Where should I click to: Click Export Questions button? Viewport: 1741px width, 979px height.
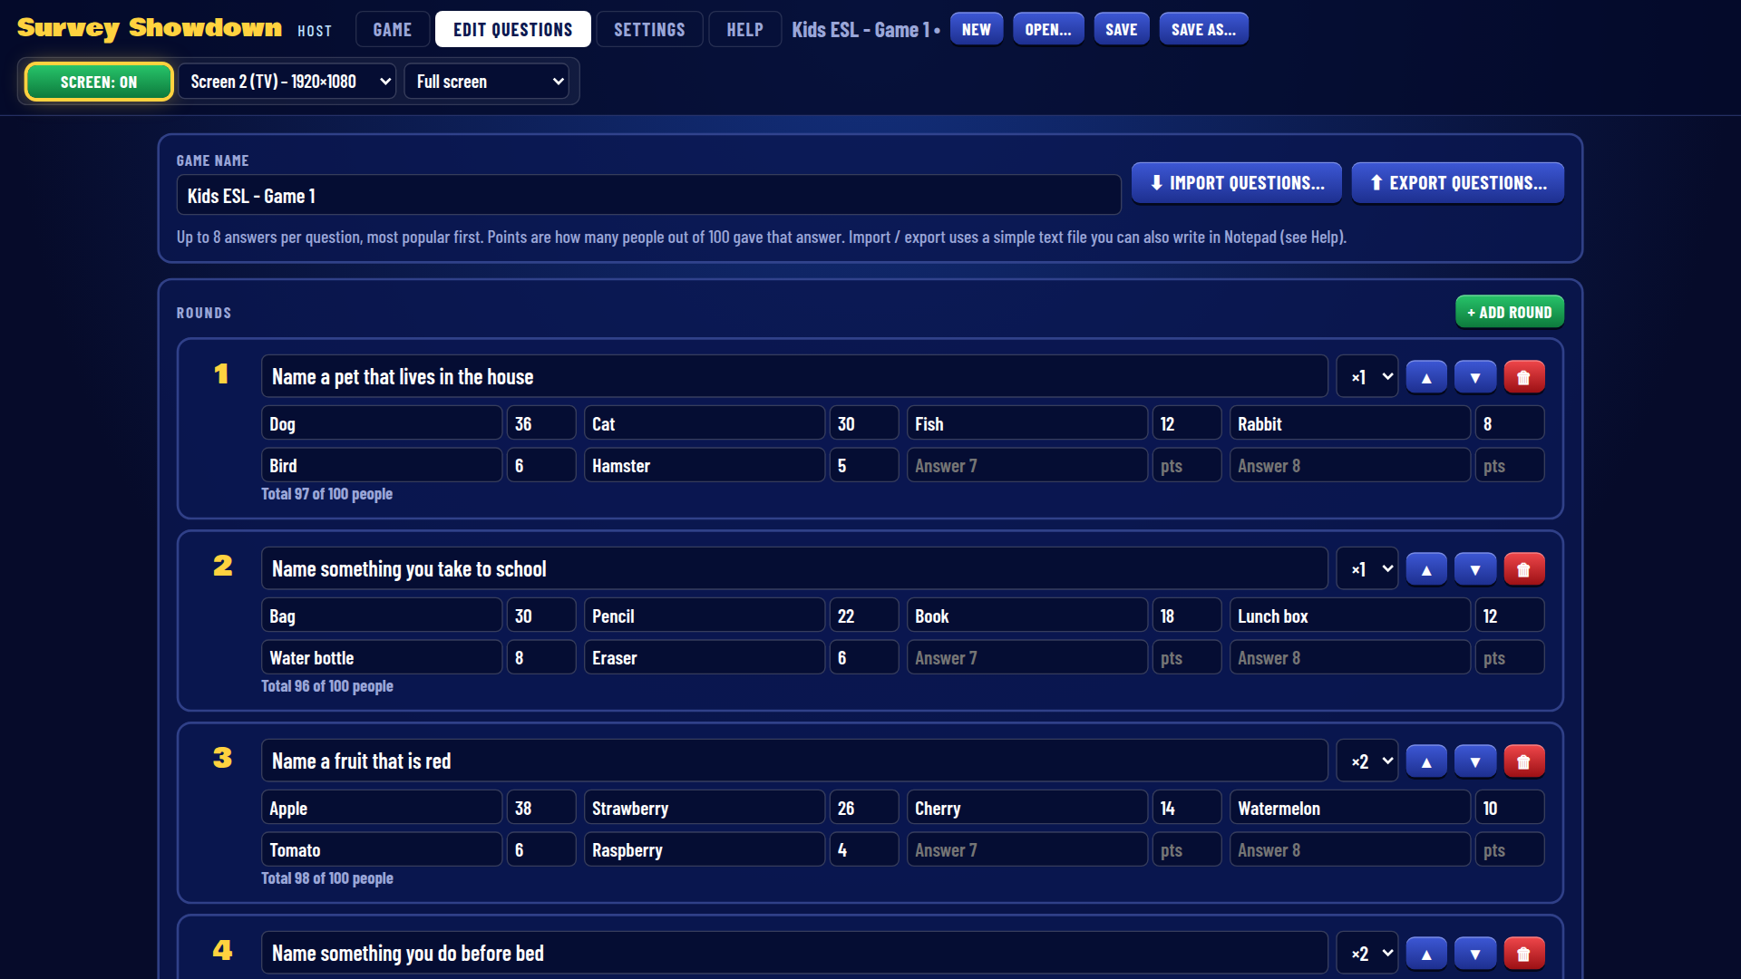coord(1458,183)
